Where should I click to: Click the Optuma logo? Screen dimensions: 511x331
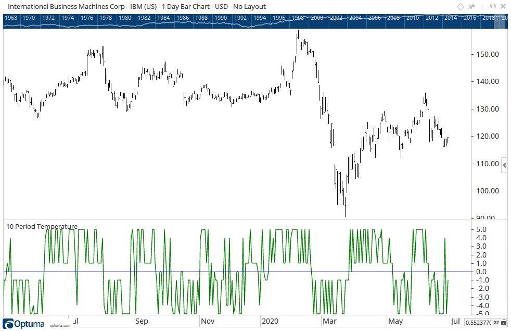23,324
